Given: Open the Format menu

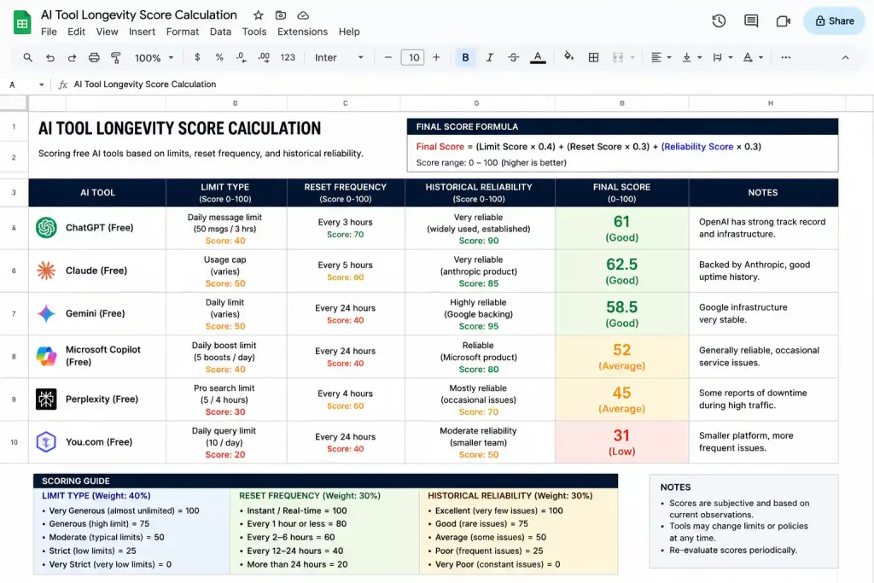Looking at the screenshot, I should point(183,32).
